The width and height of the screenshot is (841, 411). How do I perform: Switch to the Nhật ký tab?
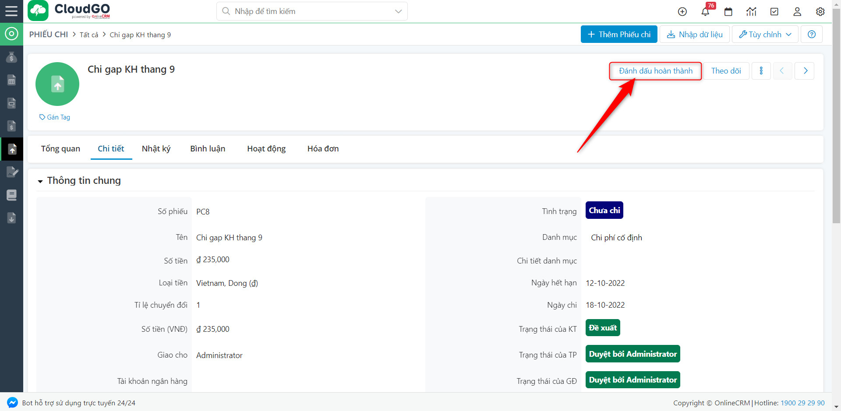156,149
